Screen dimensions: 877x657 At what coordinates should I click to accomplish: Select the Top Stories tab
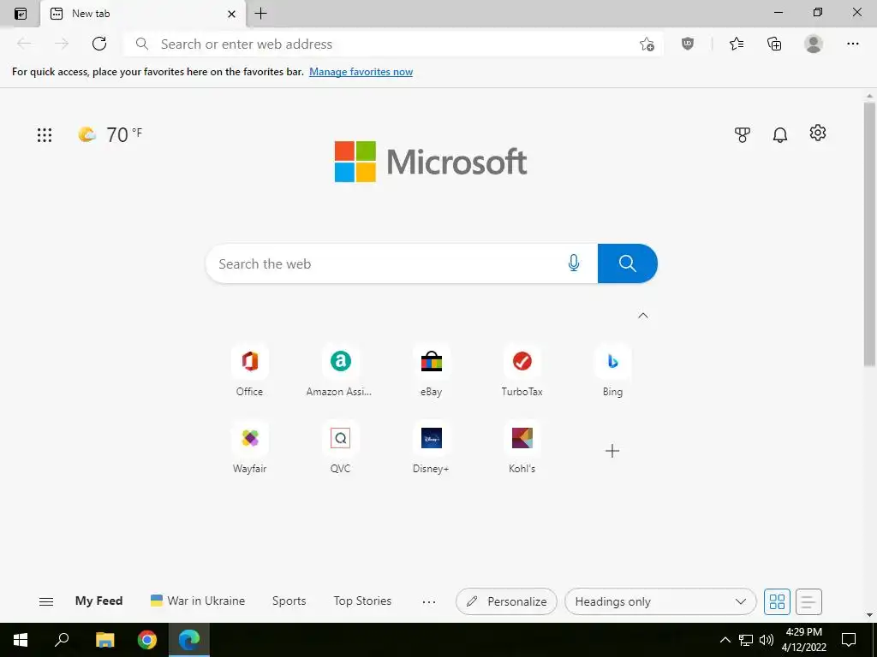362,601
